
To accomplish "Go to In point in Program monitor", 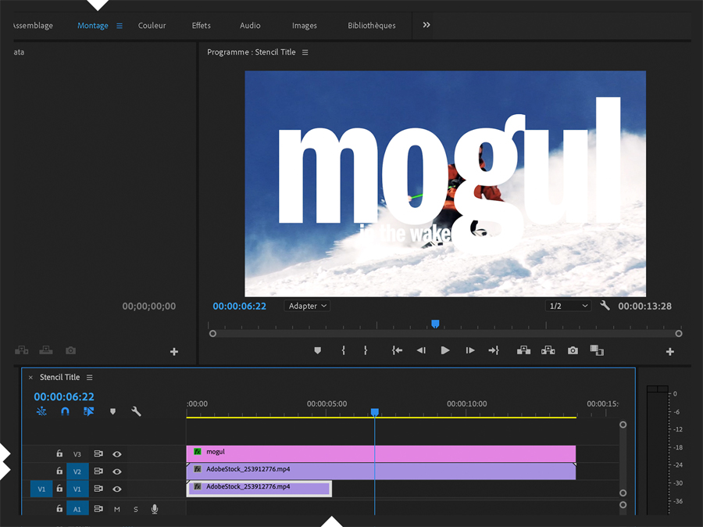I will click(397, 351).
